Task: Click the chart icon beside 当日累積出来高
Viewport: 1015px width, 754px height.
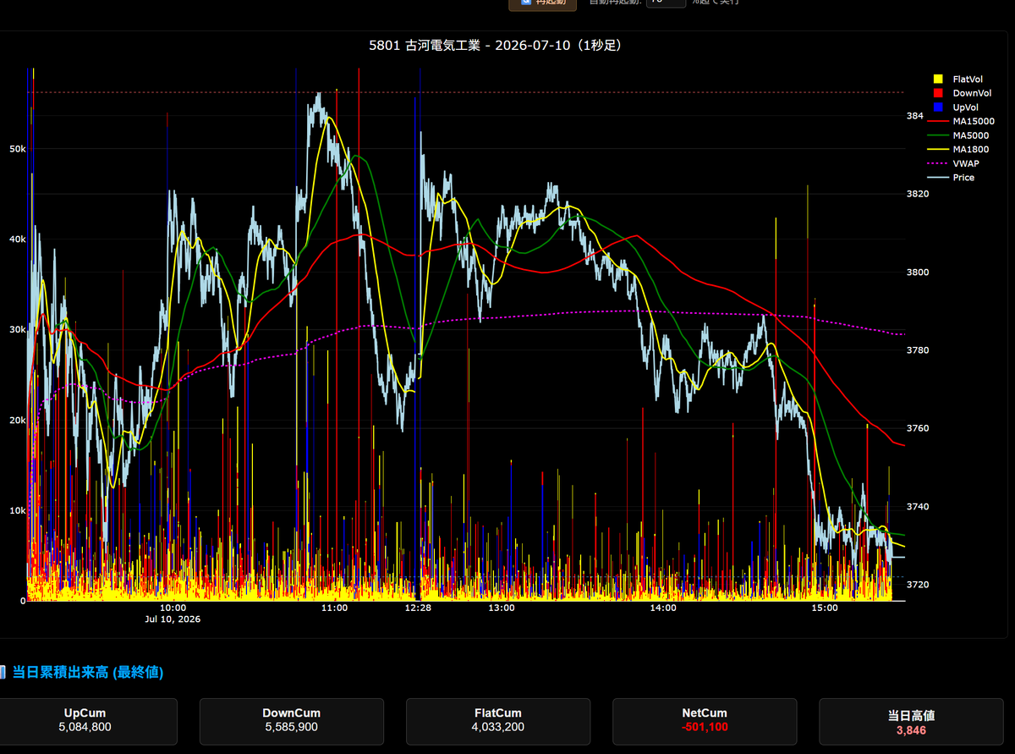Action: click(x=3, y=673)
